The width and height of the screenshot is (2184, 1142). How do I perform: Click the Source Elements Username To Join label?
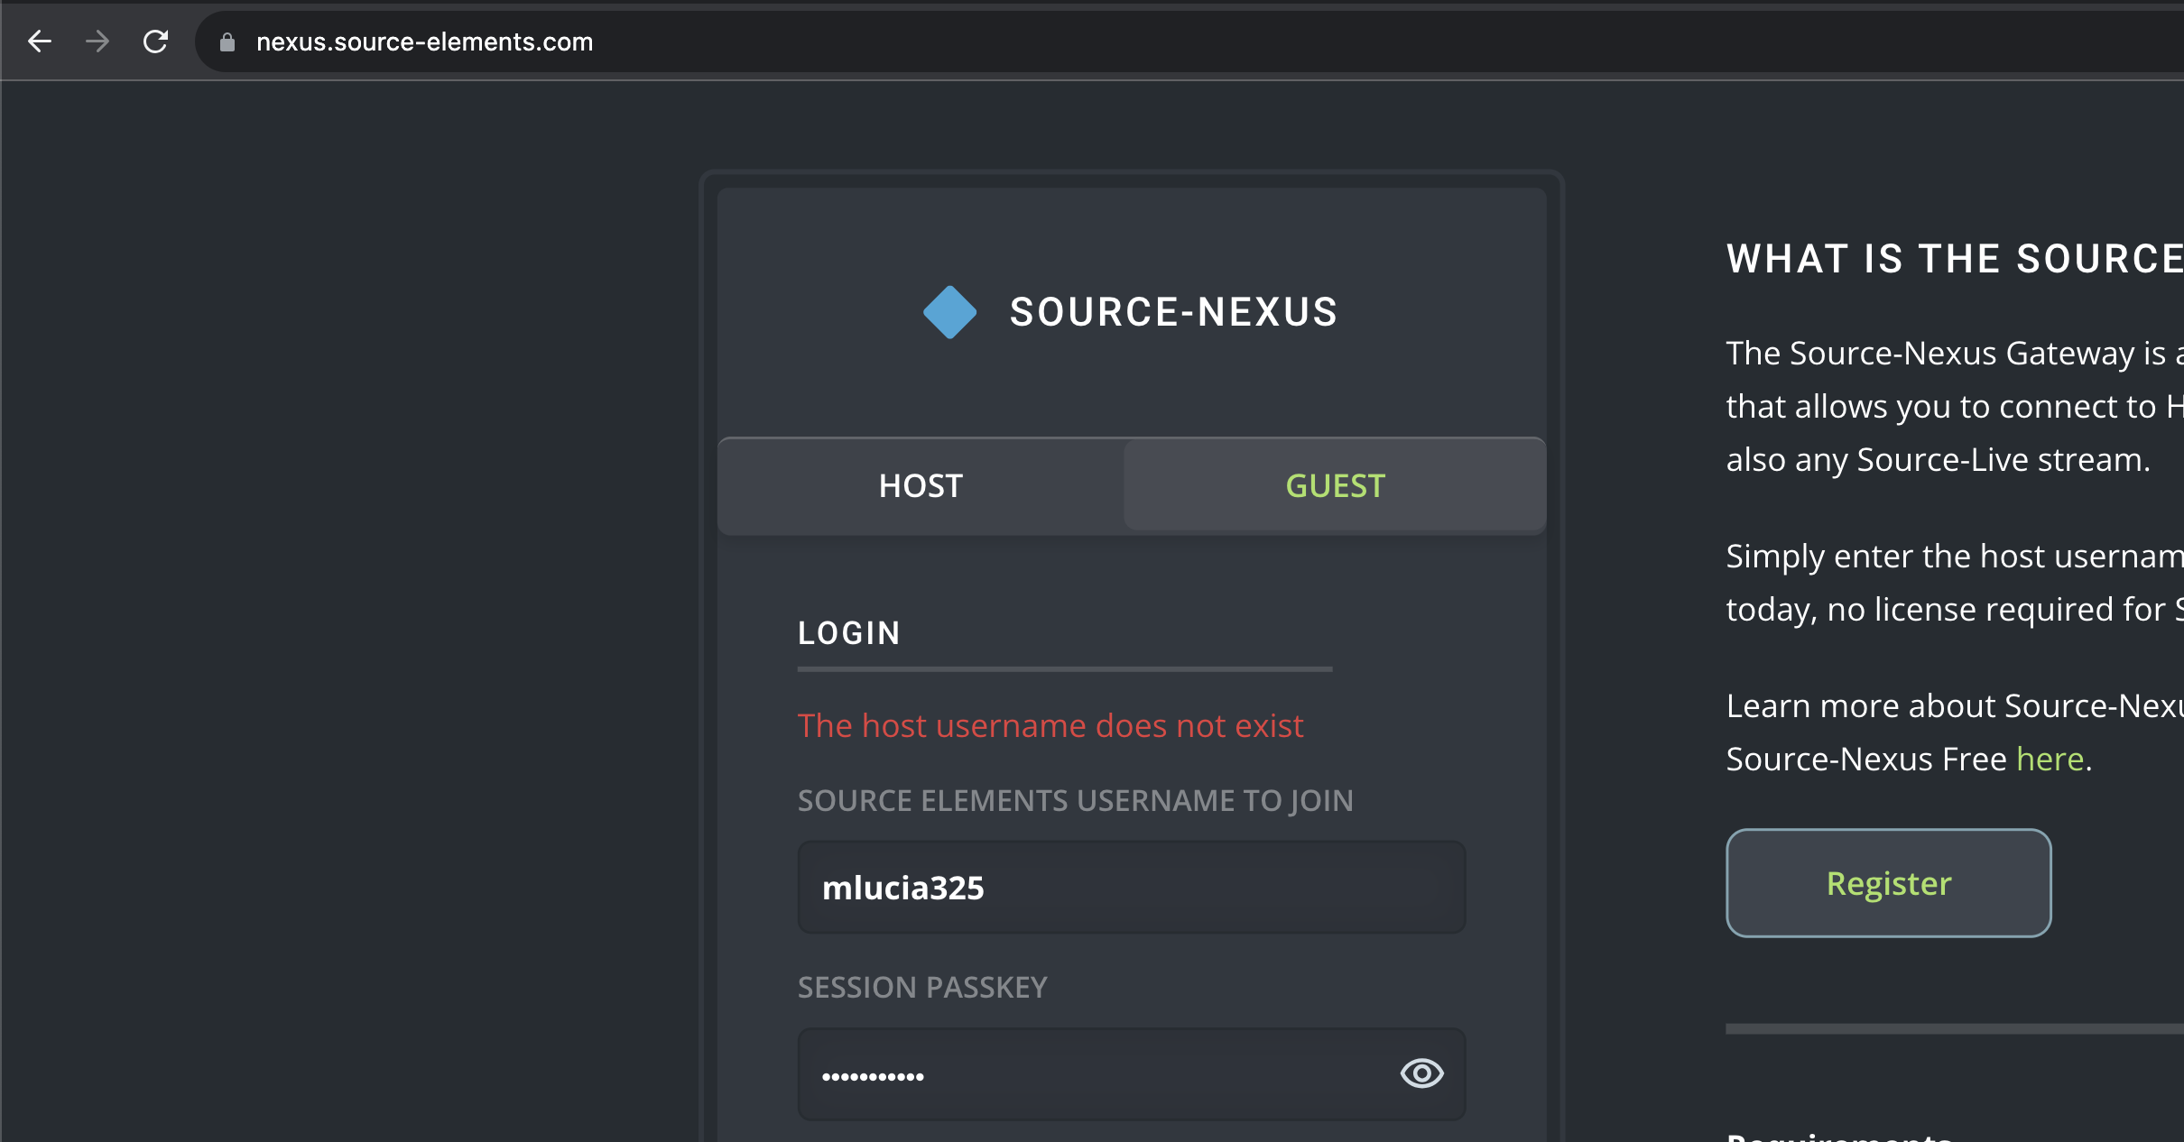pyautogui.click(x=1075, y=801)
